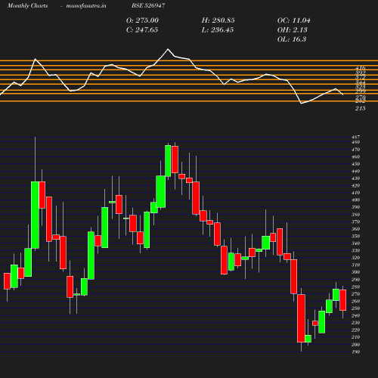Click the 290 price axis label
Viewport: 378px width, 378px height.
point(356,280)
